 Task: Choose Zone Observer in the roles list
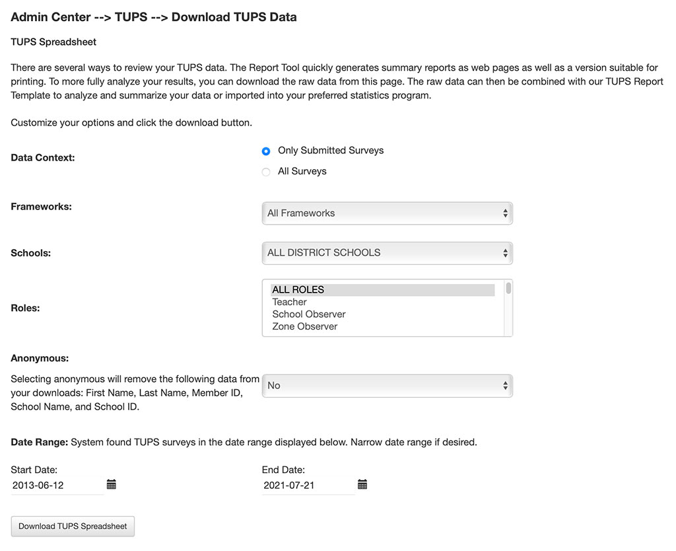382,326
